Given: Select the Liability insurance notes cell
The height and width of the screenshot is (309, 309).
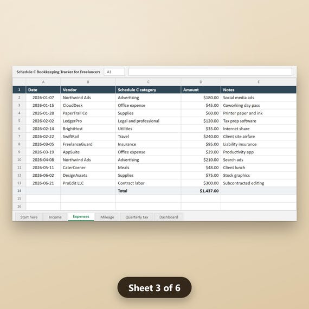Looking at the screenshot, I should point(259,144).
